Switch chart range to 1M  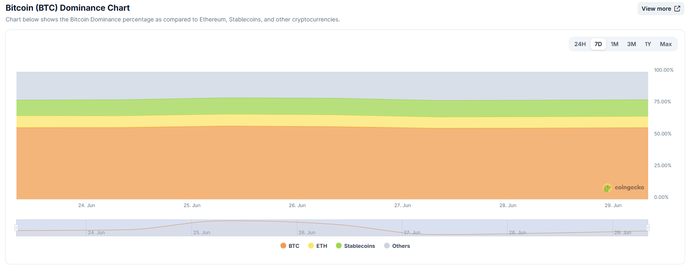614,44
